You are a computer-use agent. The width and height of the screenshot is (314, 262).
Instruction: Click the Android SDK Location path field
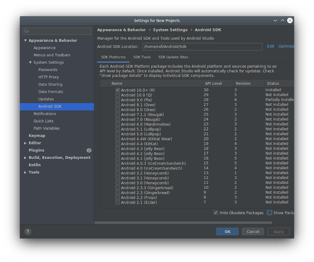click(202, 47)
